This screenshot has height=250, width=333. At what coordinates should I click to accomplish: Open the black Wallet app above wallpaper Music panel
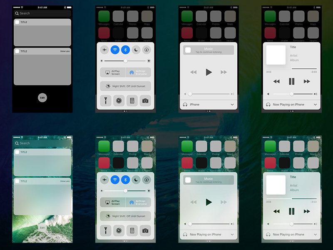[x=201, y=163]
